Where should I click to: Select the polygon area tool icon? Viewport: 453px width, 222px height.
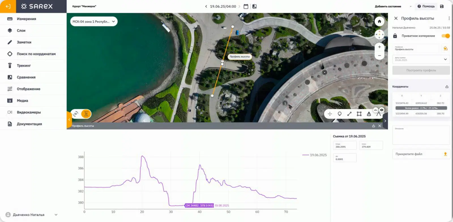(x=359, y=114)
